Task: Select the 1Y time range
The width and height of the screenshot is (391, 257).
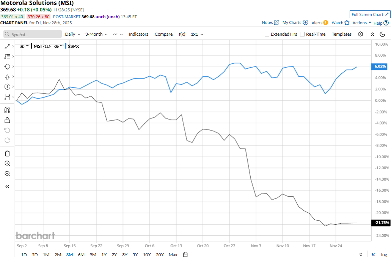Action: (104, 254)
